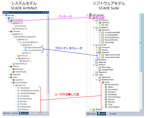Click the BaseTypes package icon in Architect
The image size is (146, 118).
(14, 69)
